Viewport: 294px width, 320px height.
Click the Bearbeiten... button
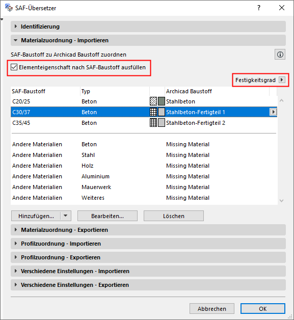[108, 216]
